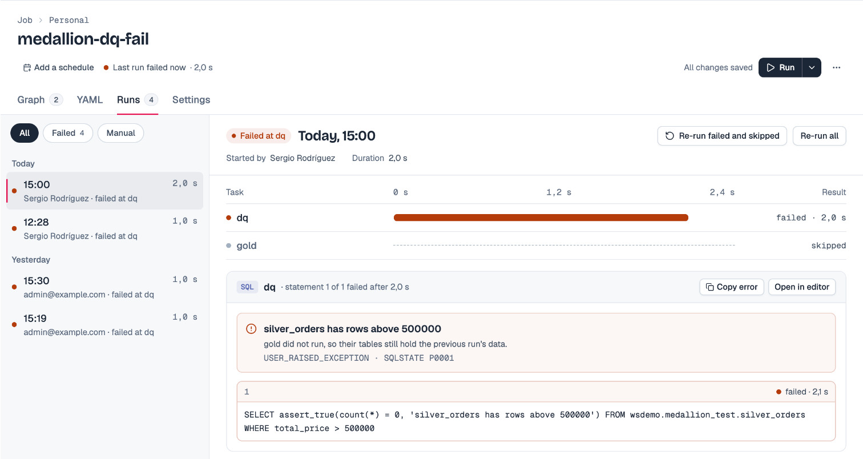
Task: Click the calendar icon beside Add a schedule
Action: (27, 67)
